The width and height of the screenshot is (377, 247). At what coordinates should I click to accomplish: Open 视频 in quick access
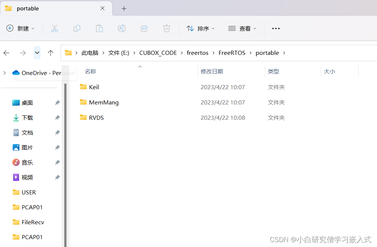[27, 177]
